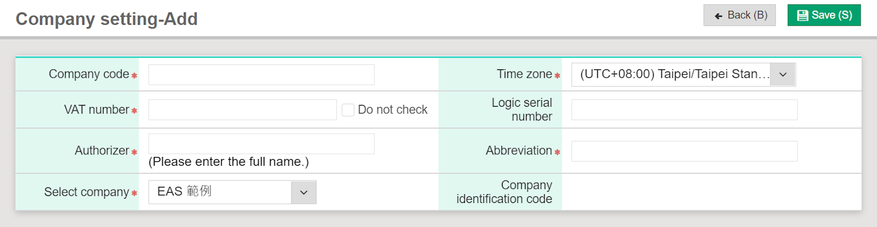Screen dimensions: 877x227
Task: Click the Select company label
Action: (86, 192)
